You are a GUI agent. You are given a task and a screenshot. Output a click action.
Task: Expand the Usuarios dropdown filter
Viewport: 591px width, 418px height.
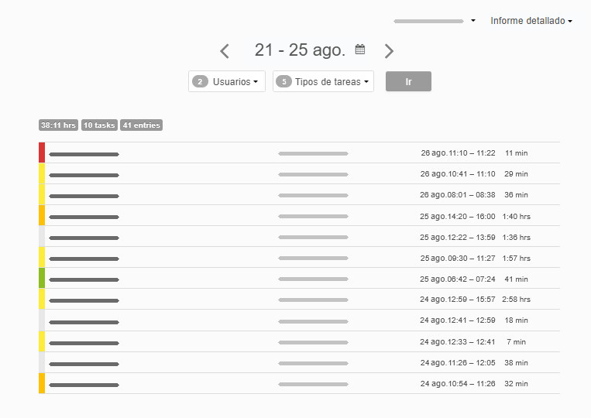[x=227, y=81]
